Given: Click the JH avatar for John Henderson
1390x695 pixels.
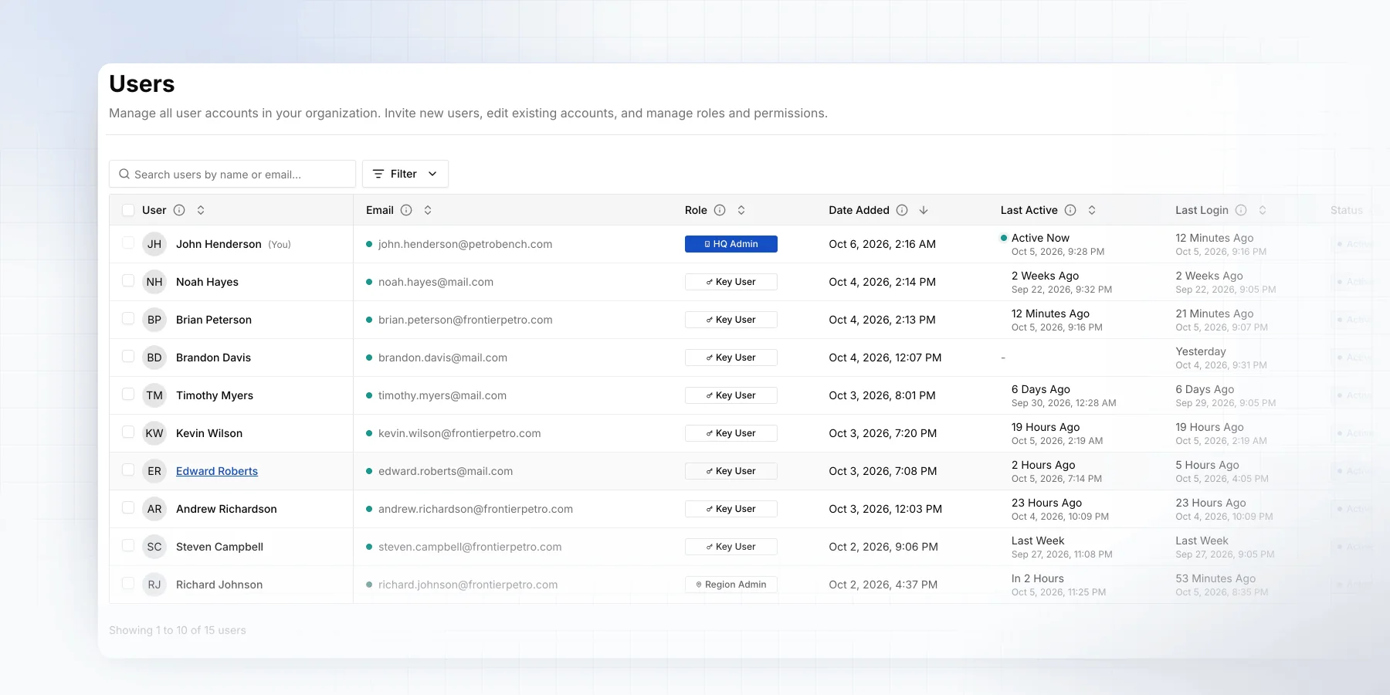Looking at the screenshot, I should [154, 244].
